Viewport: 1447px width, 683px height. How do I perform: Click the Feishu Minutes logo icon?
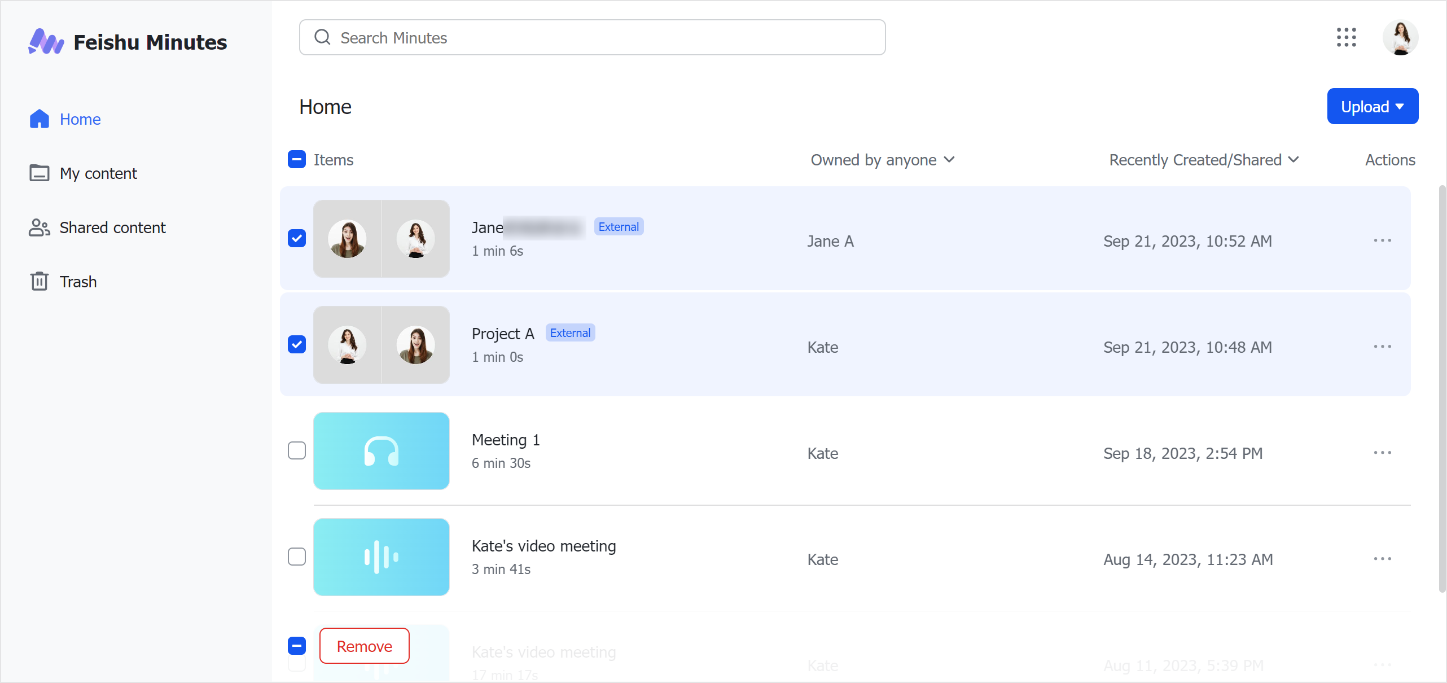(x=46, y=42)
